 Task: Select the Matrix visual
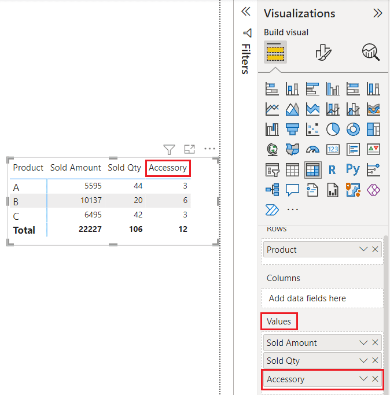(x=312, y=170)
